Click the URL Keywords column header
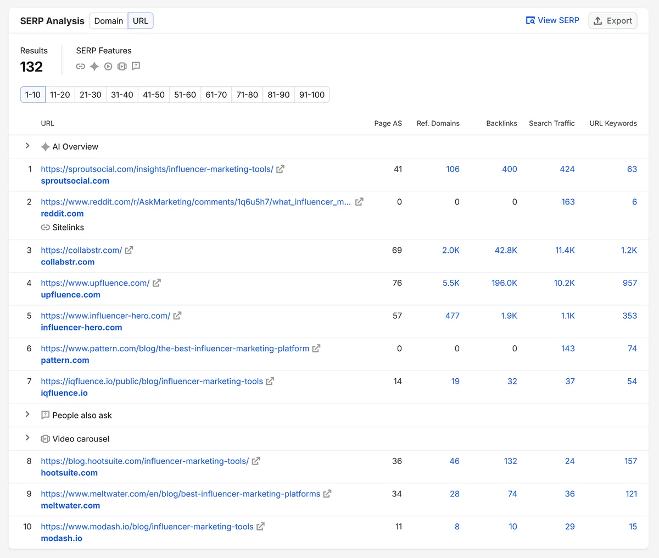659x558 pixels. point(613,124)
